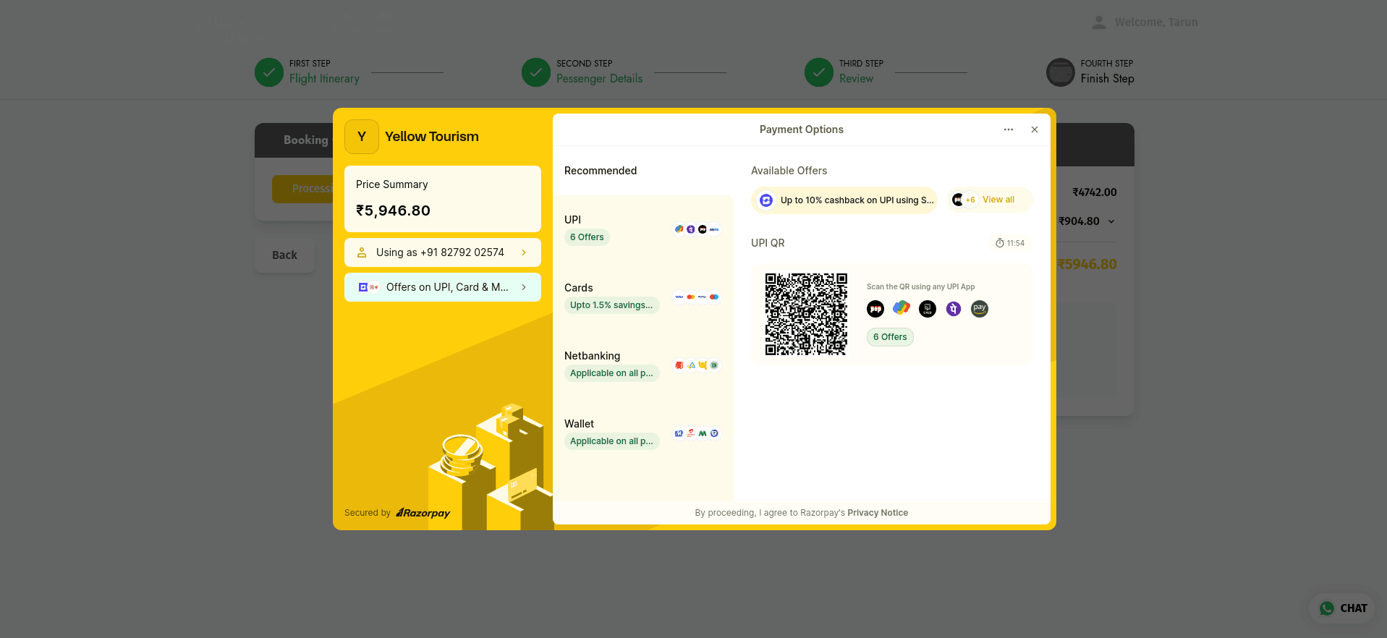Click the CRED icon beside QR code
This screenshot has width=1387, height=638.
(x=928, y=309)
